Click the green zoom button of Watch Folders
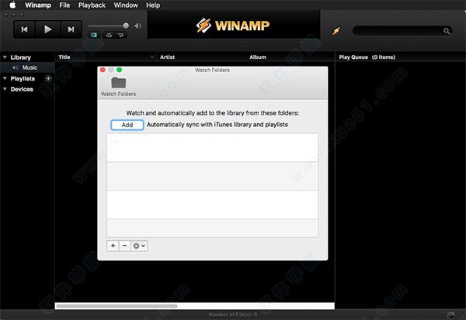 [x=119, y=70]
